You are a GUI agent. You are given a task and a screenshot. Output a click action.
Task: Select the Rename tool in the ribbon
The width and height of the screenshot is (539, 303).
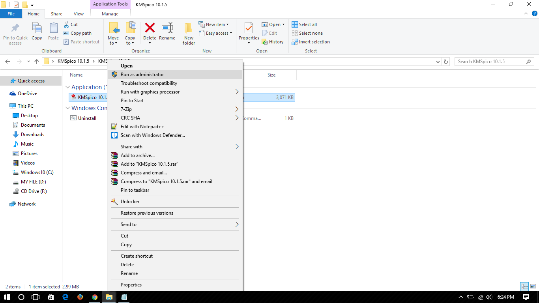click(x=167, y=33)
